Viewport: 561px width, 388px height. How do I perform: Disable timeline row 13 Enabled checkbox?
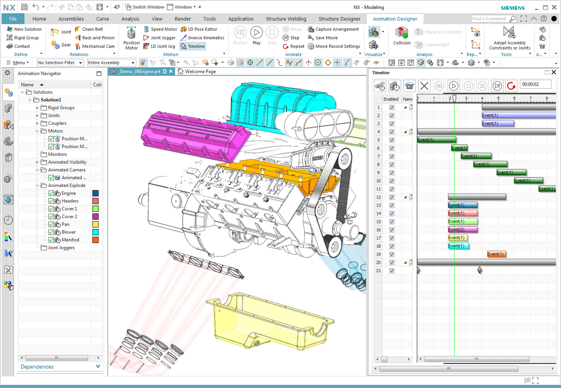392,205
